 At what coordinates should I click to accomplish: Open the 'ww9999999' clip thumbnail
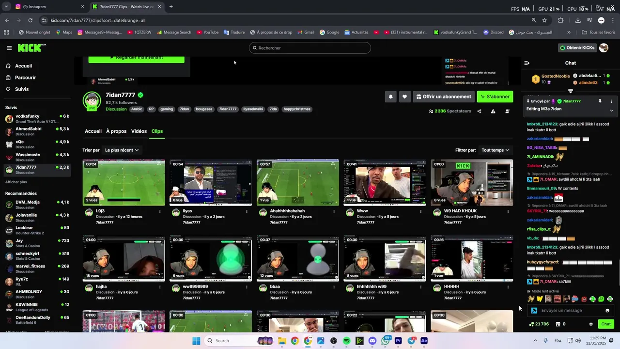[211, 258]
